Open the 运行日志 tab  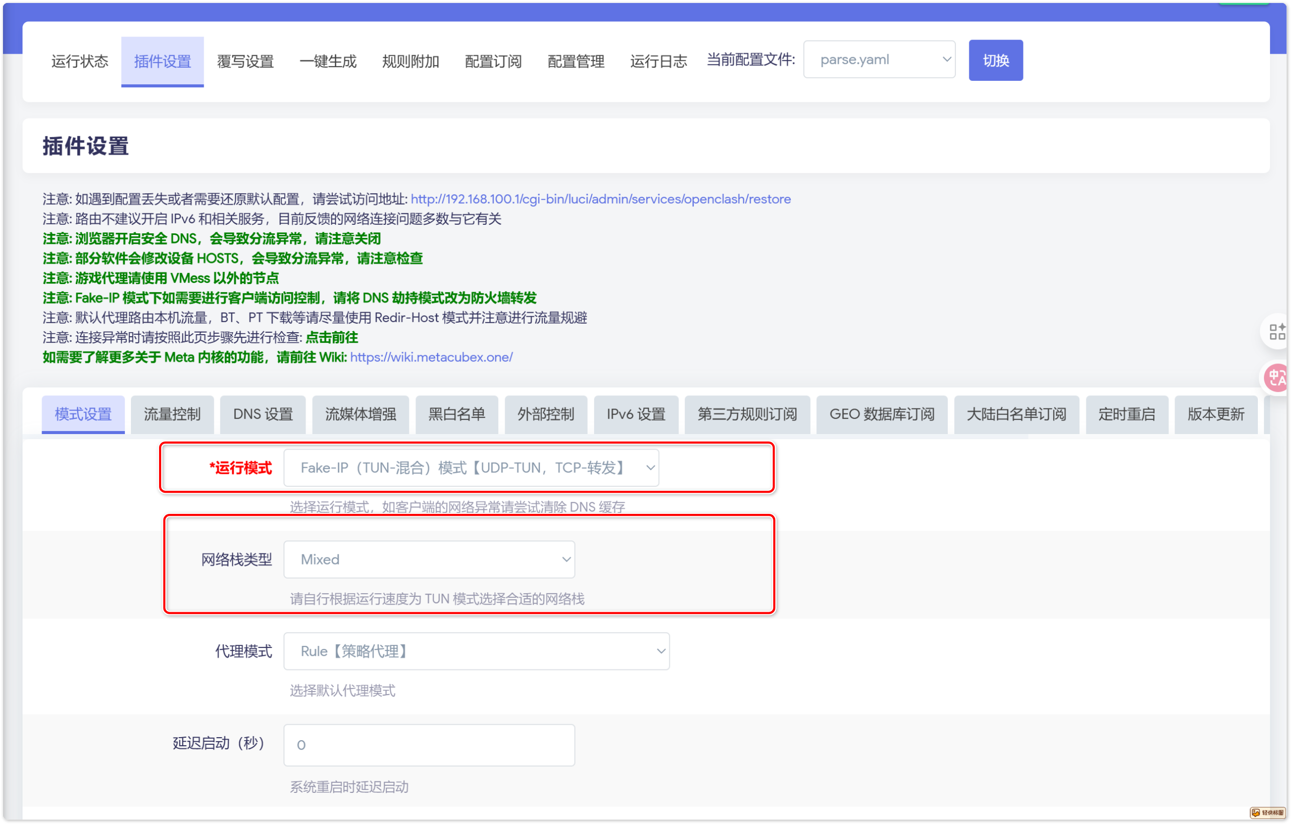pyautogui.click(x=658, y=61)
